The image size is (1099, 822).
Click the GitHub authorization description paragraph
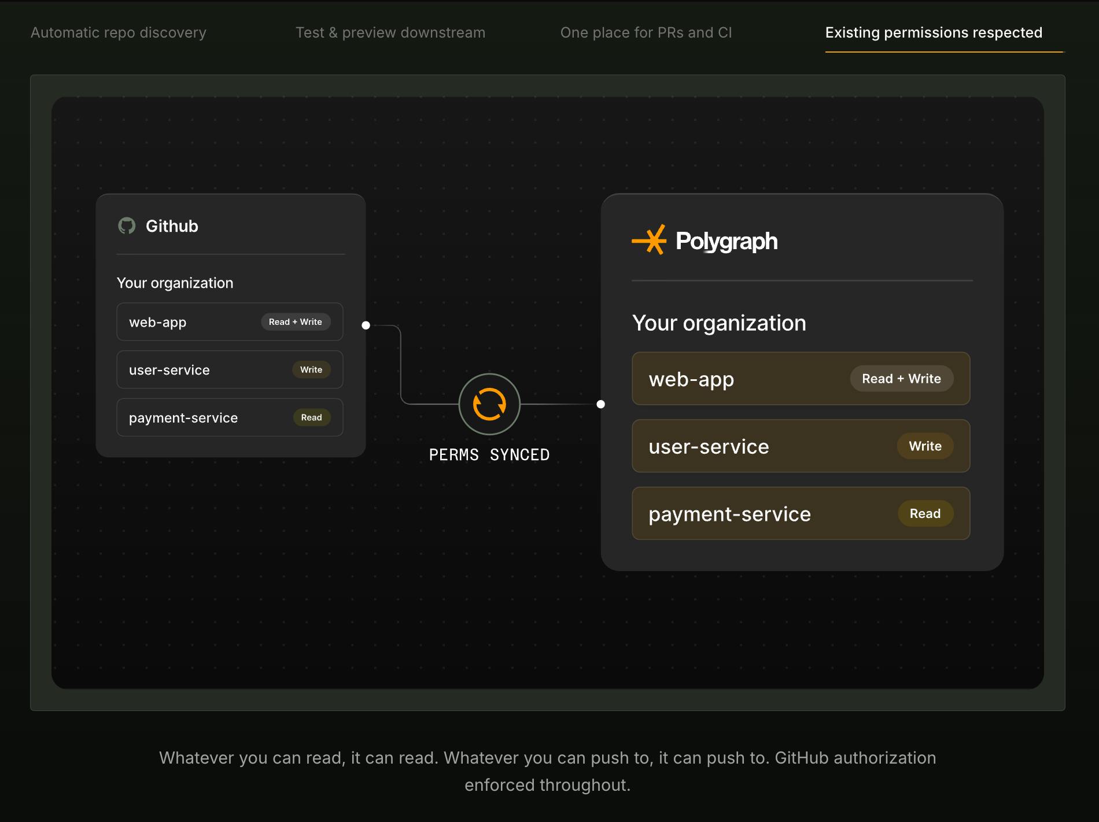tap(547, 771)
